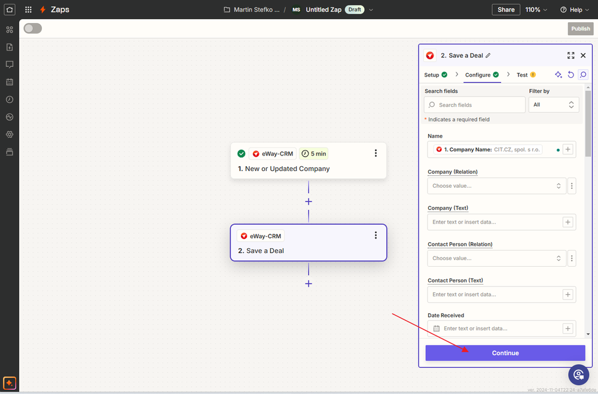
Task: Select the New or Updated Company step
Action: [309, 160]
